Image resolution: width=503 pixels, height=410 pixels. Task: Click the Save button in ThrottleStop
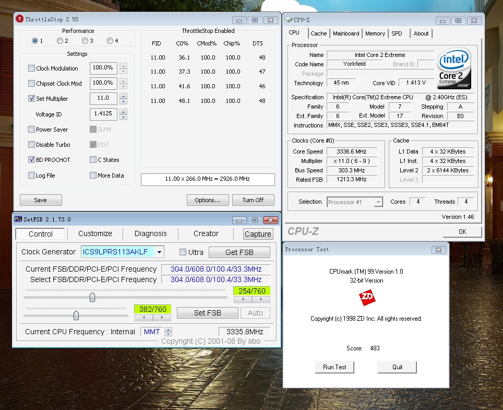point(41,200)
